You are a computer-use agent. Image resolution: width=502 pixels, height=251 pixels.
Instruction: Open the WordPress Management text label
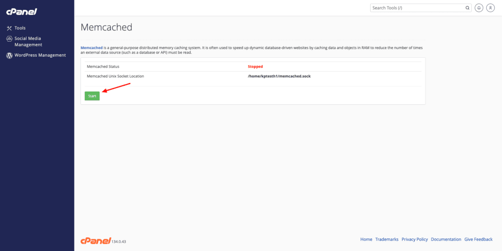(x=40, y=55)
